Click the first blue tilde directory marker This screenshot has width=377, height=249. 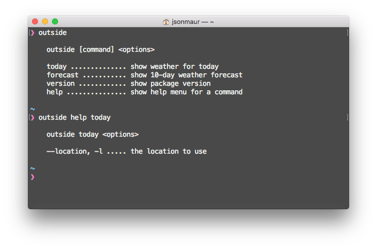[32, 109]
